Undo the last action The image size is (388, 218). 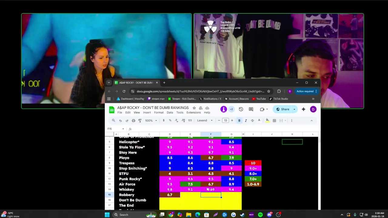point(120,121)
